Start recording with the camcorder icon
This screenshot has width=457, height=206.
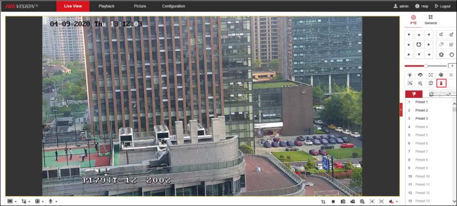tap(352, 201)
